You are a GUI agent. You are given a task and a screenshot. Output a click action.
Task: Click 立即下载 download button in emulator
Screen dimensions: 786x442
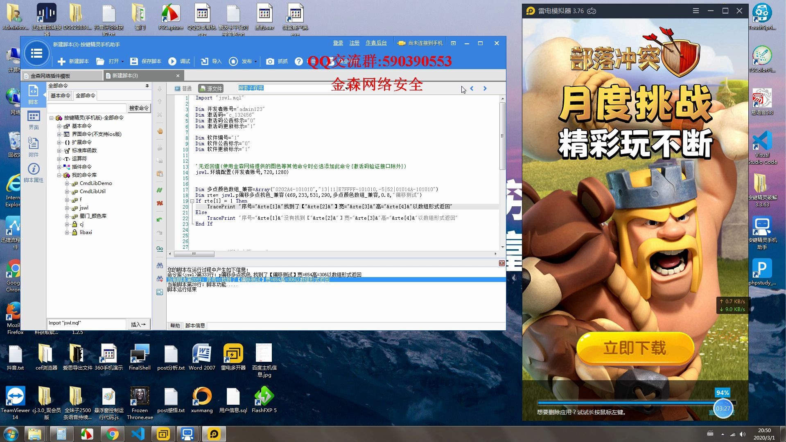coord(635,348)
